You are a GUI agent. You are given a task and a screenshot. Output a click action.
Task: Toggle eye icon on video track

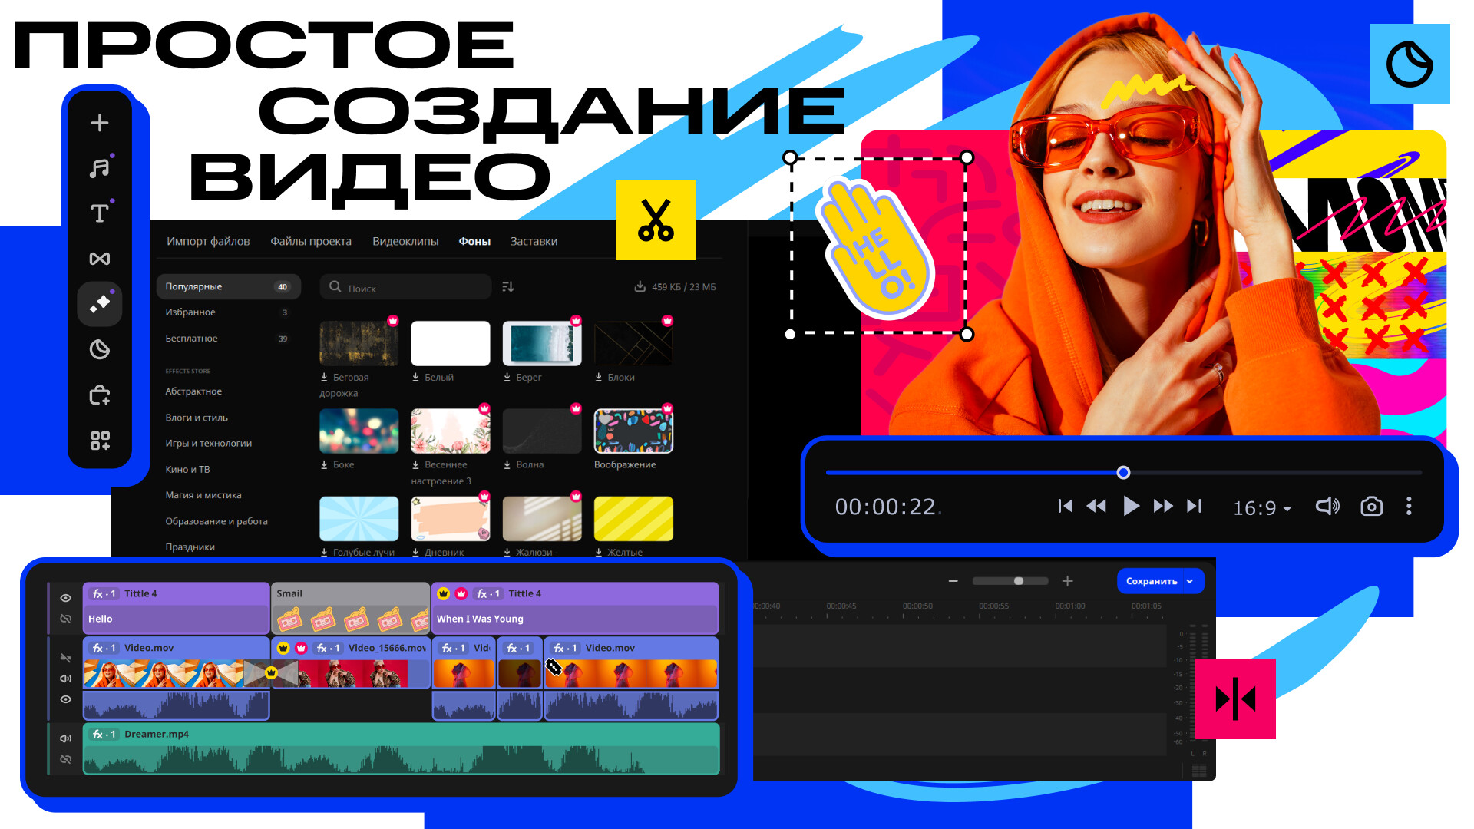coord(66,699)
